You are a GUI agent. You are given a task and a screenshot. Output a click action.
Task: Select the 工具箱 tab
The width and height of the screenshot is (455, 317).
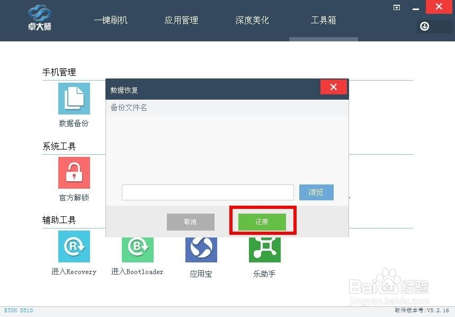(x=323, y=20)
